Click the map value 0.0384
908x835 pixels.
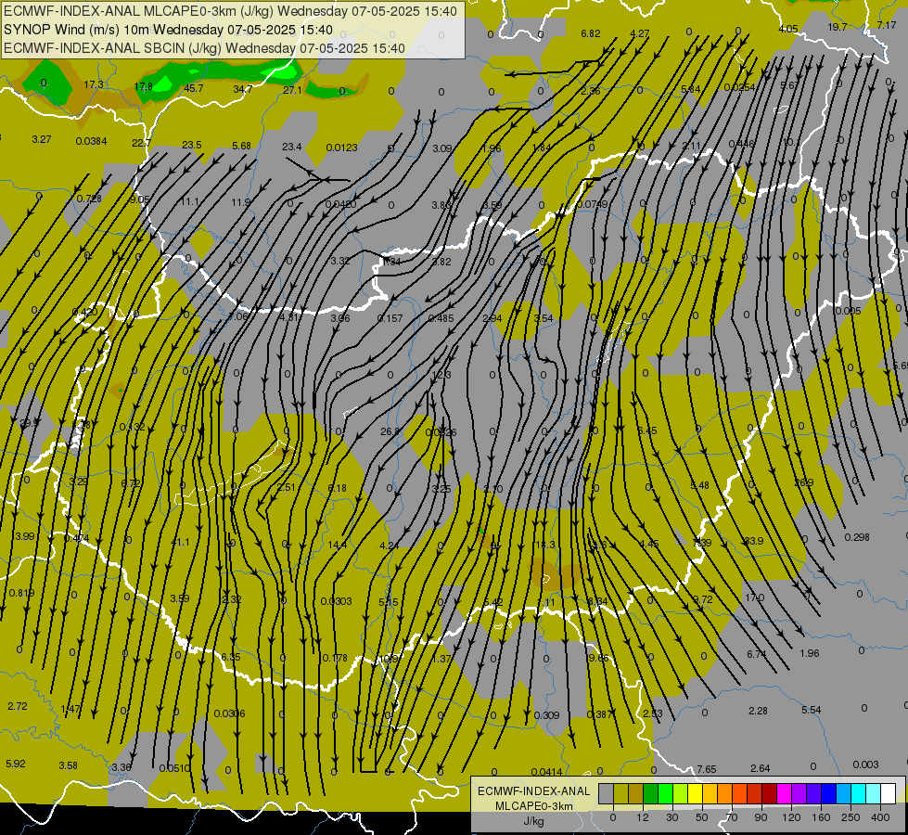pos(91,141)
